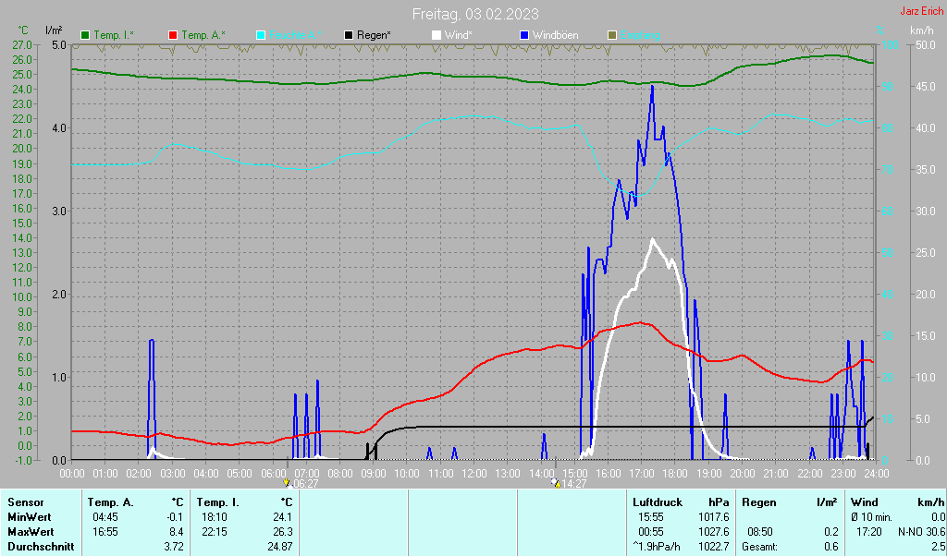Click the MaxWert row label
Viewport: 947px width, 556px height.
pos(30,532)
